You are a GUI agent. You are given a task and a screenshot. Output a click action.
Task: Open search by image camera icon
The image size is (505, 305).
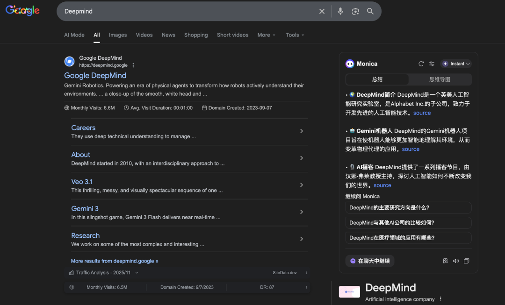(355, 11)
